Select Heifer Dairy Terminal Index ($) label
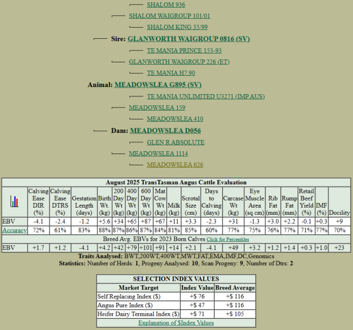Image resolution: width=353 pixels, height=330 pixels. pos(138,314)
